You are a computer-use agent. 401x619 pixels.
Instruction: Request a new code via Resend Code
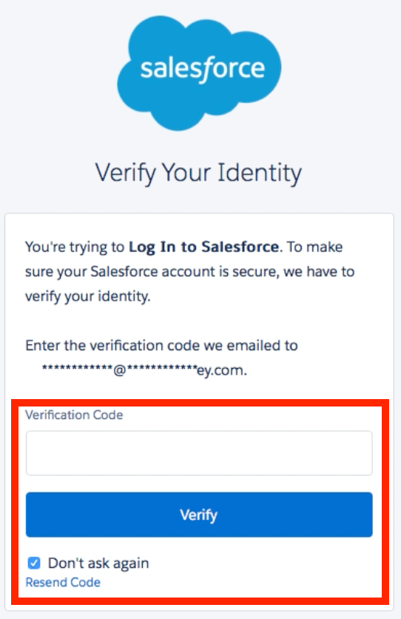tap(63, 582)
